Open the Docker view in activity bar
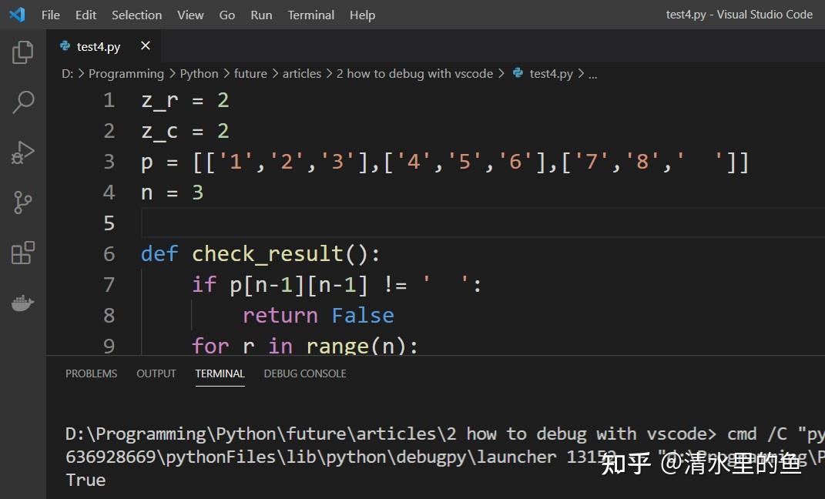 click(22, 303)
